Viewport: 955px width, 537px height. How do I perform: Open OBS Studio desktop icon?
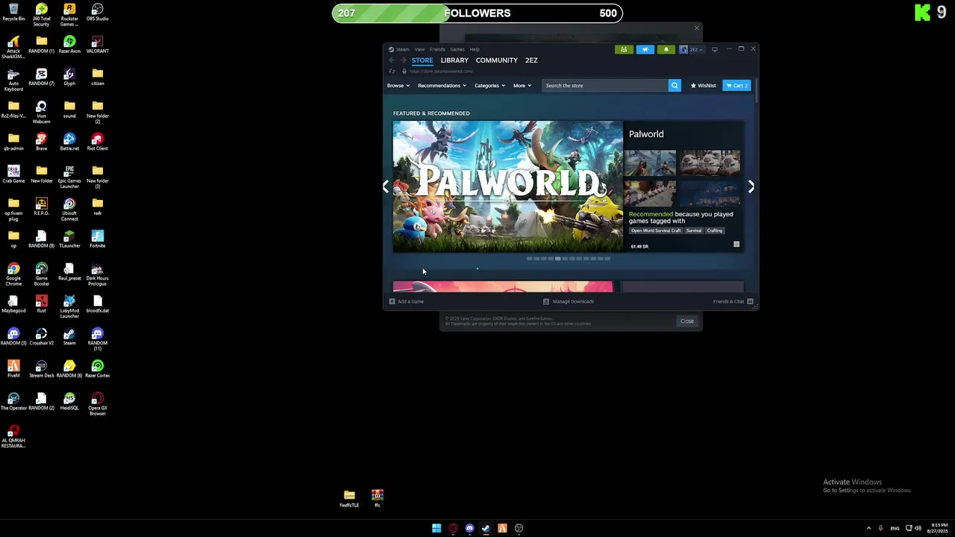pyautogui.click(x=97, y=13)
